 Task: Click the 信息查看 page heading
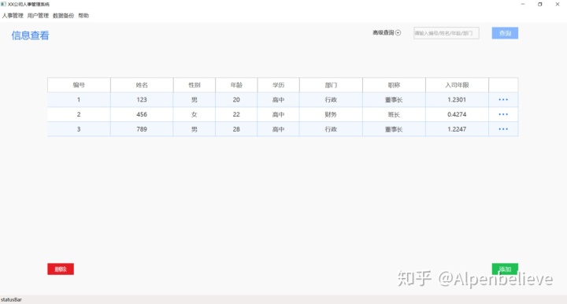pos(30,35)
